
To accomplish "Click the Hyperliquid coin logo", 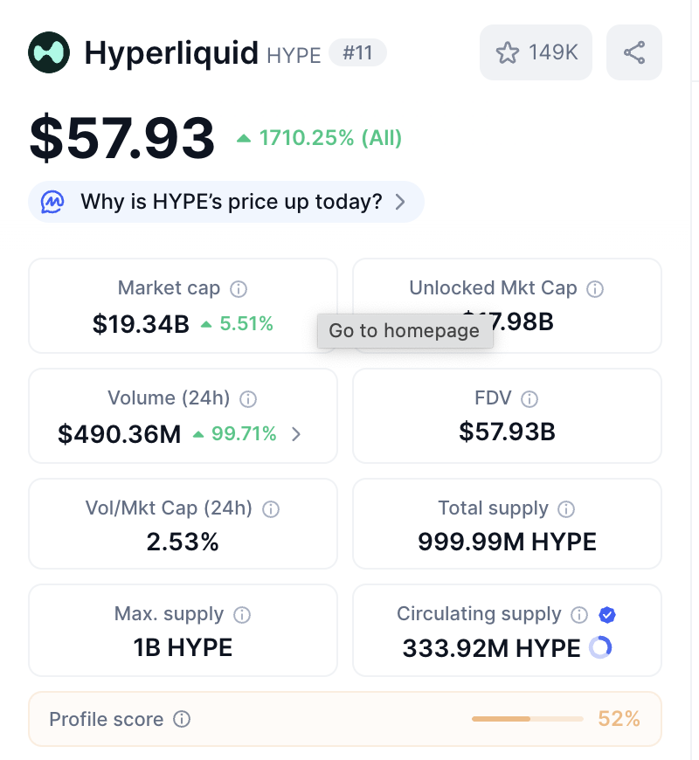I will point(48,52).
